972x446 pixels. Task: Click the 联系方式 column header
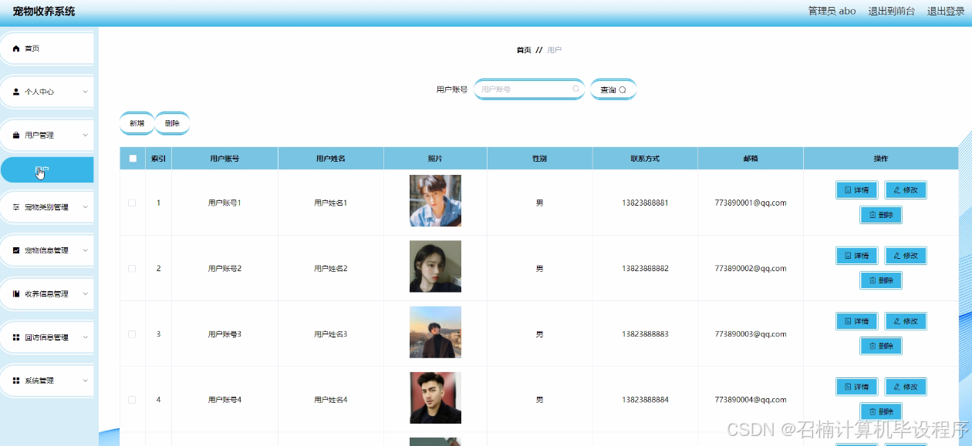(x=645, y=159)
